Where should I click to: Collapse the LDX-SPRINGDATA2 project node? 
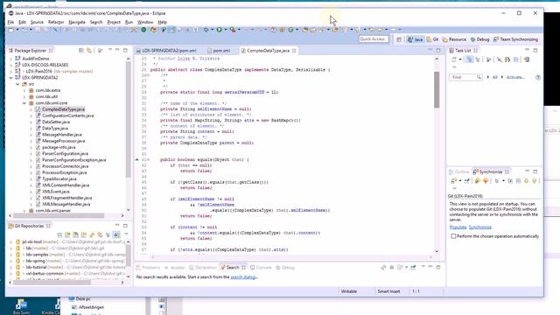pyautogui.click(x=10, y=78)
